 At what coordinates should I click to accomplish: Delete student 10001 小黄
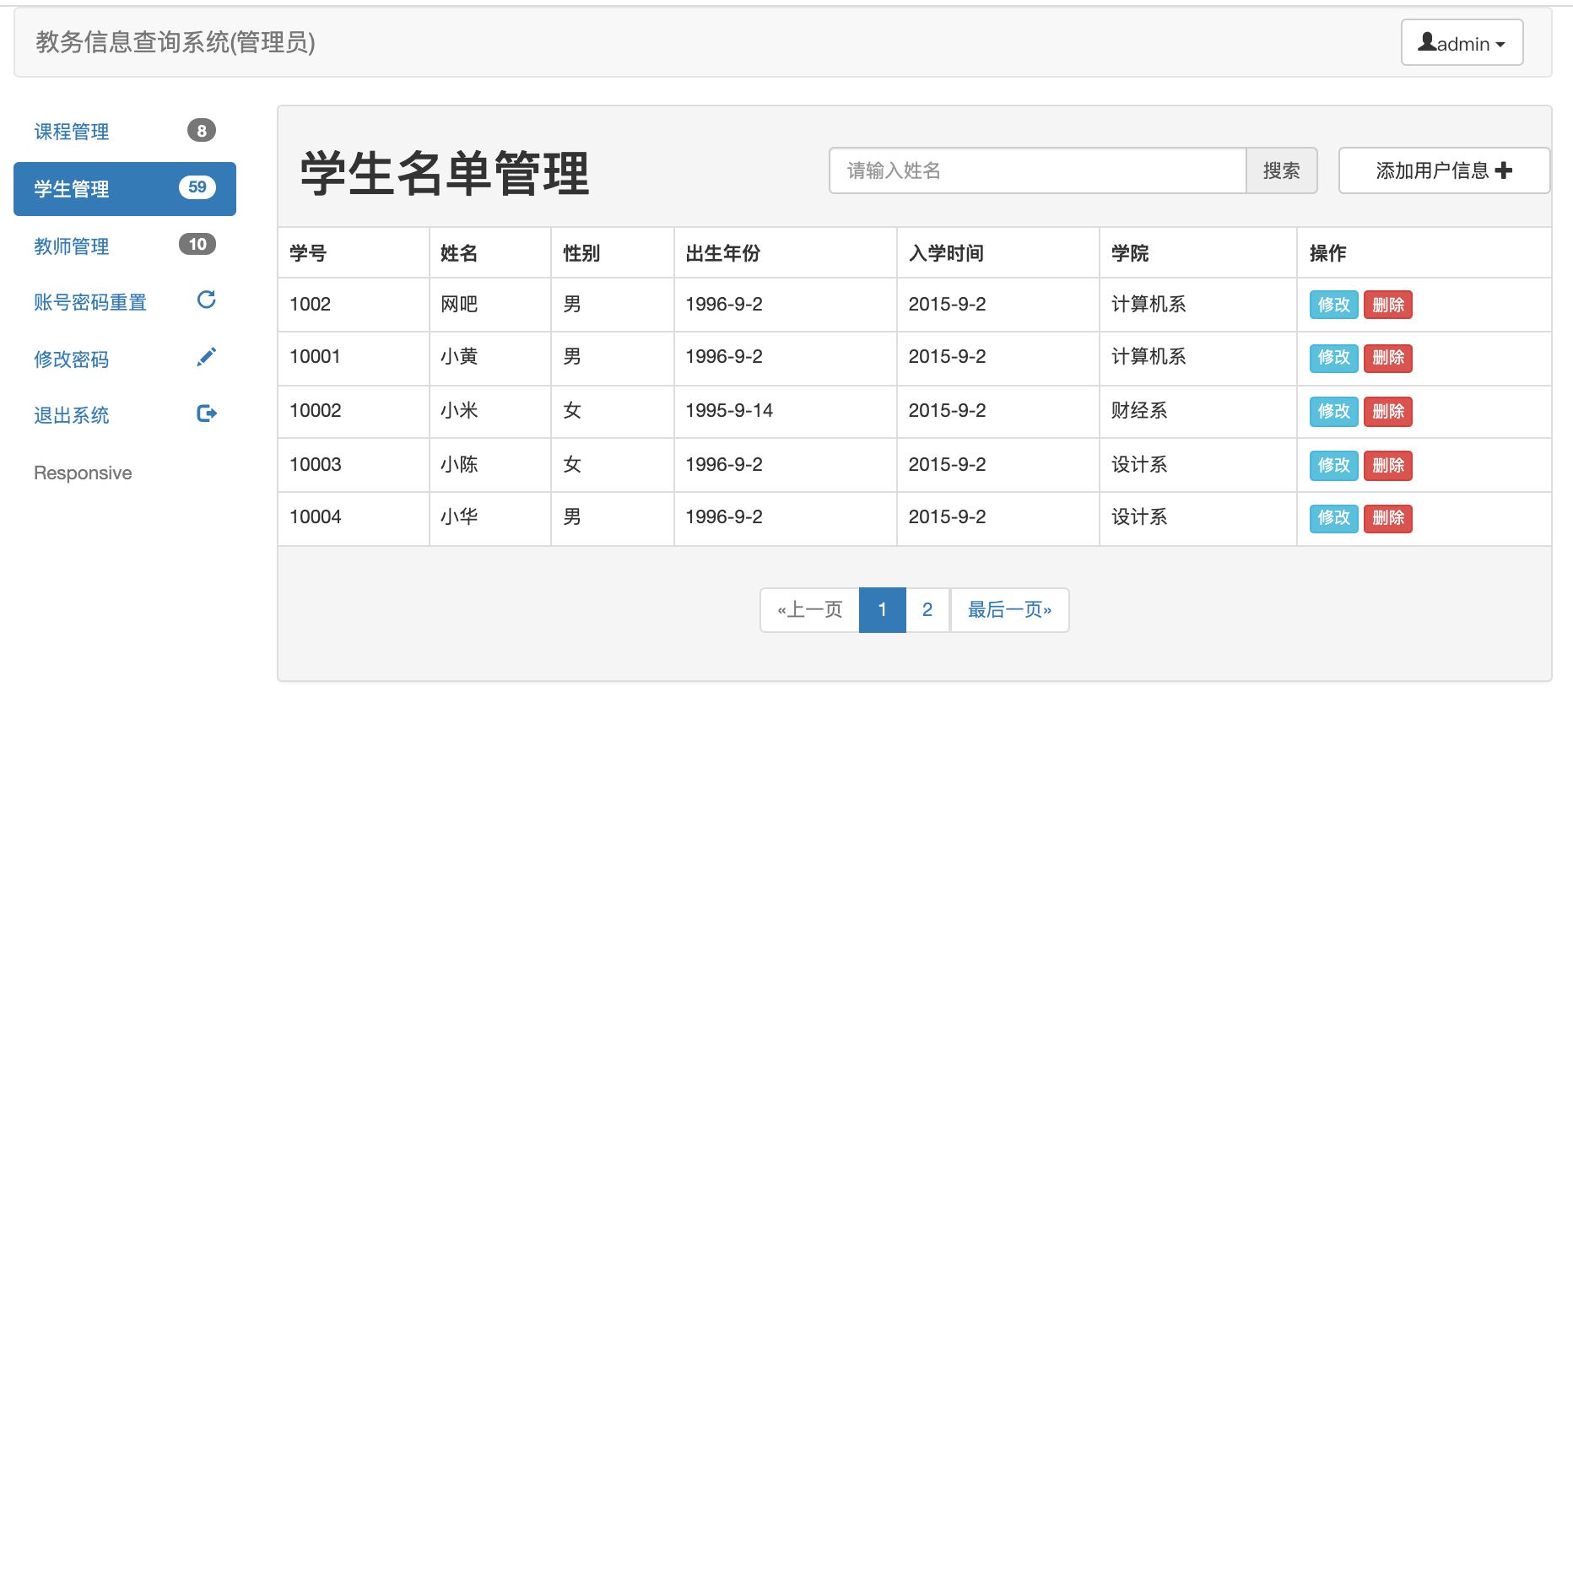click(1388, 358)
